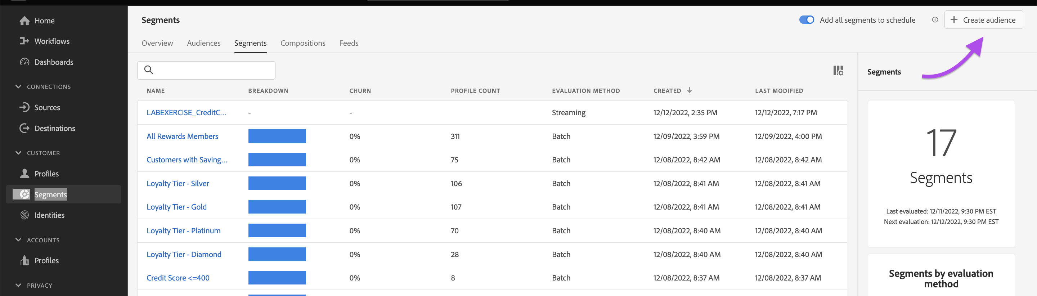
Task: Click breakdown bar for All Rewards Members
Action: (x=277, y=136)
